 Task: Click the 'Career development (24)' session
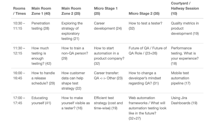click(108, 26)
